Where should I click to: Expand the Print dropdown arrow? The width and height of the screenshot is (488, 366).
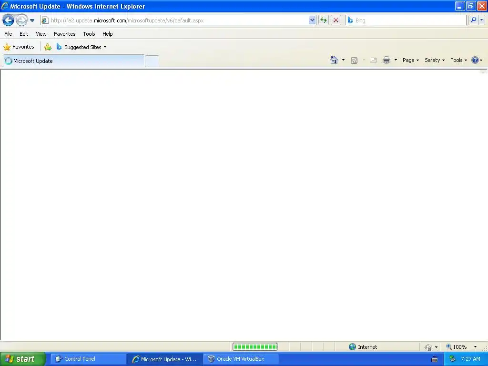point(396,60)
